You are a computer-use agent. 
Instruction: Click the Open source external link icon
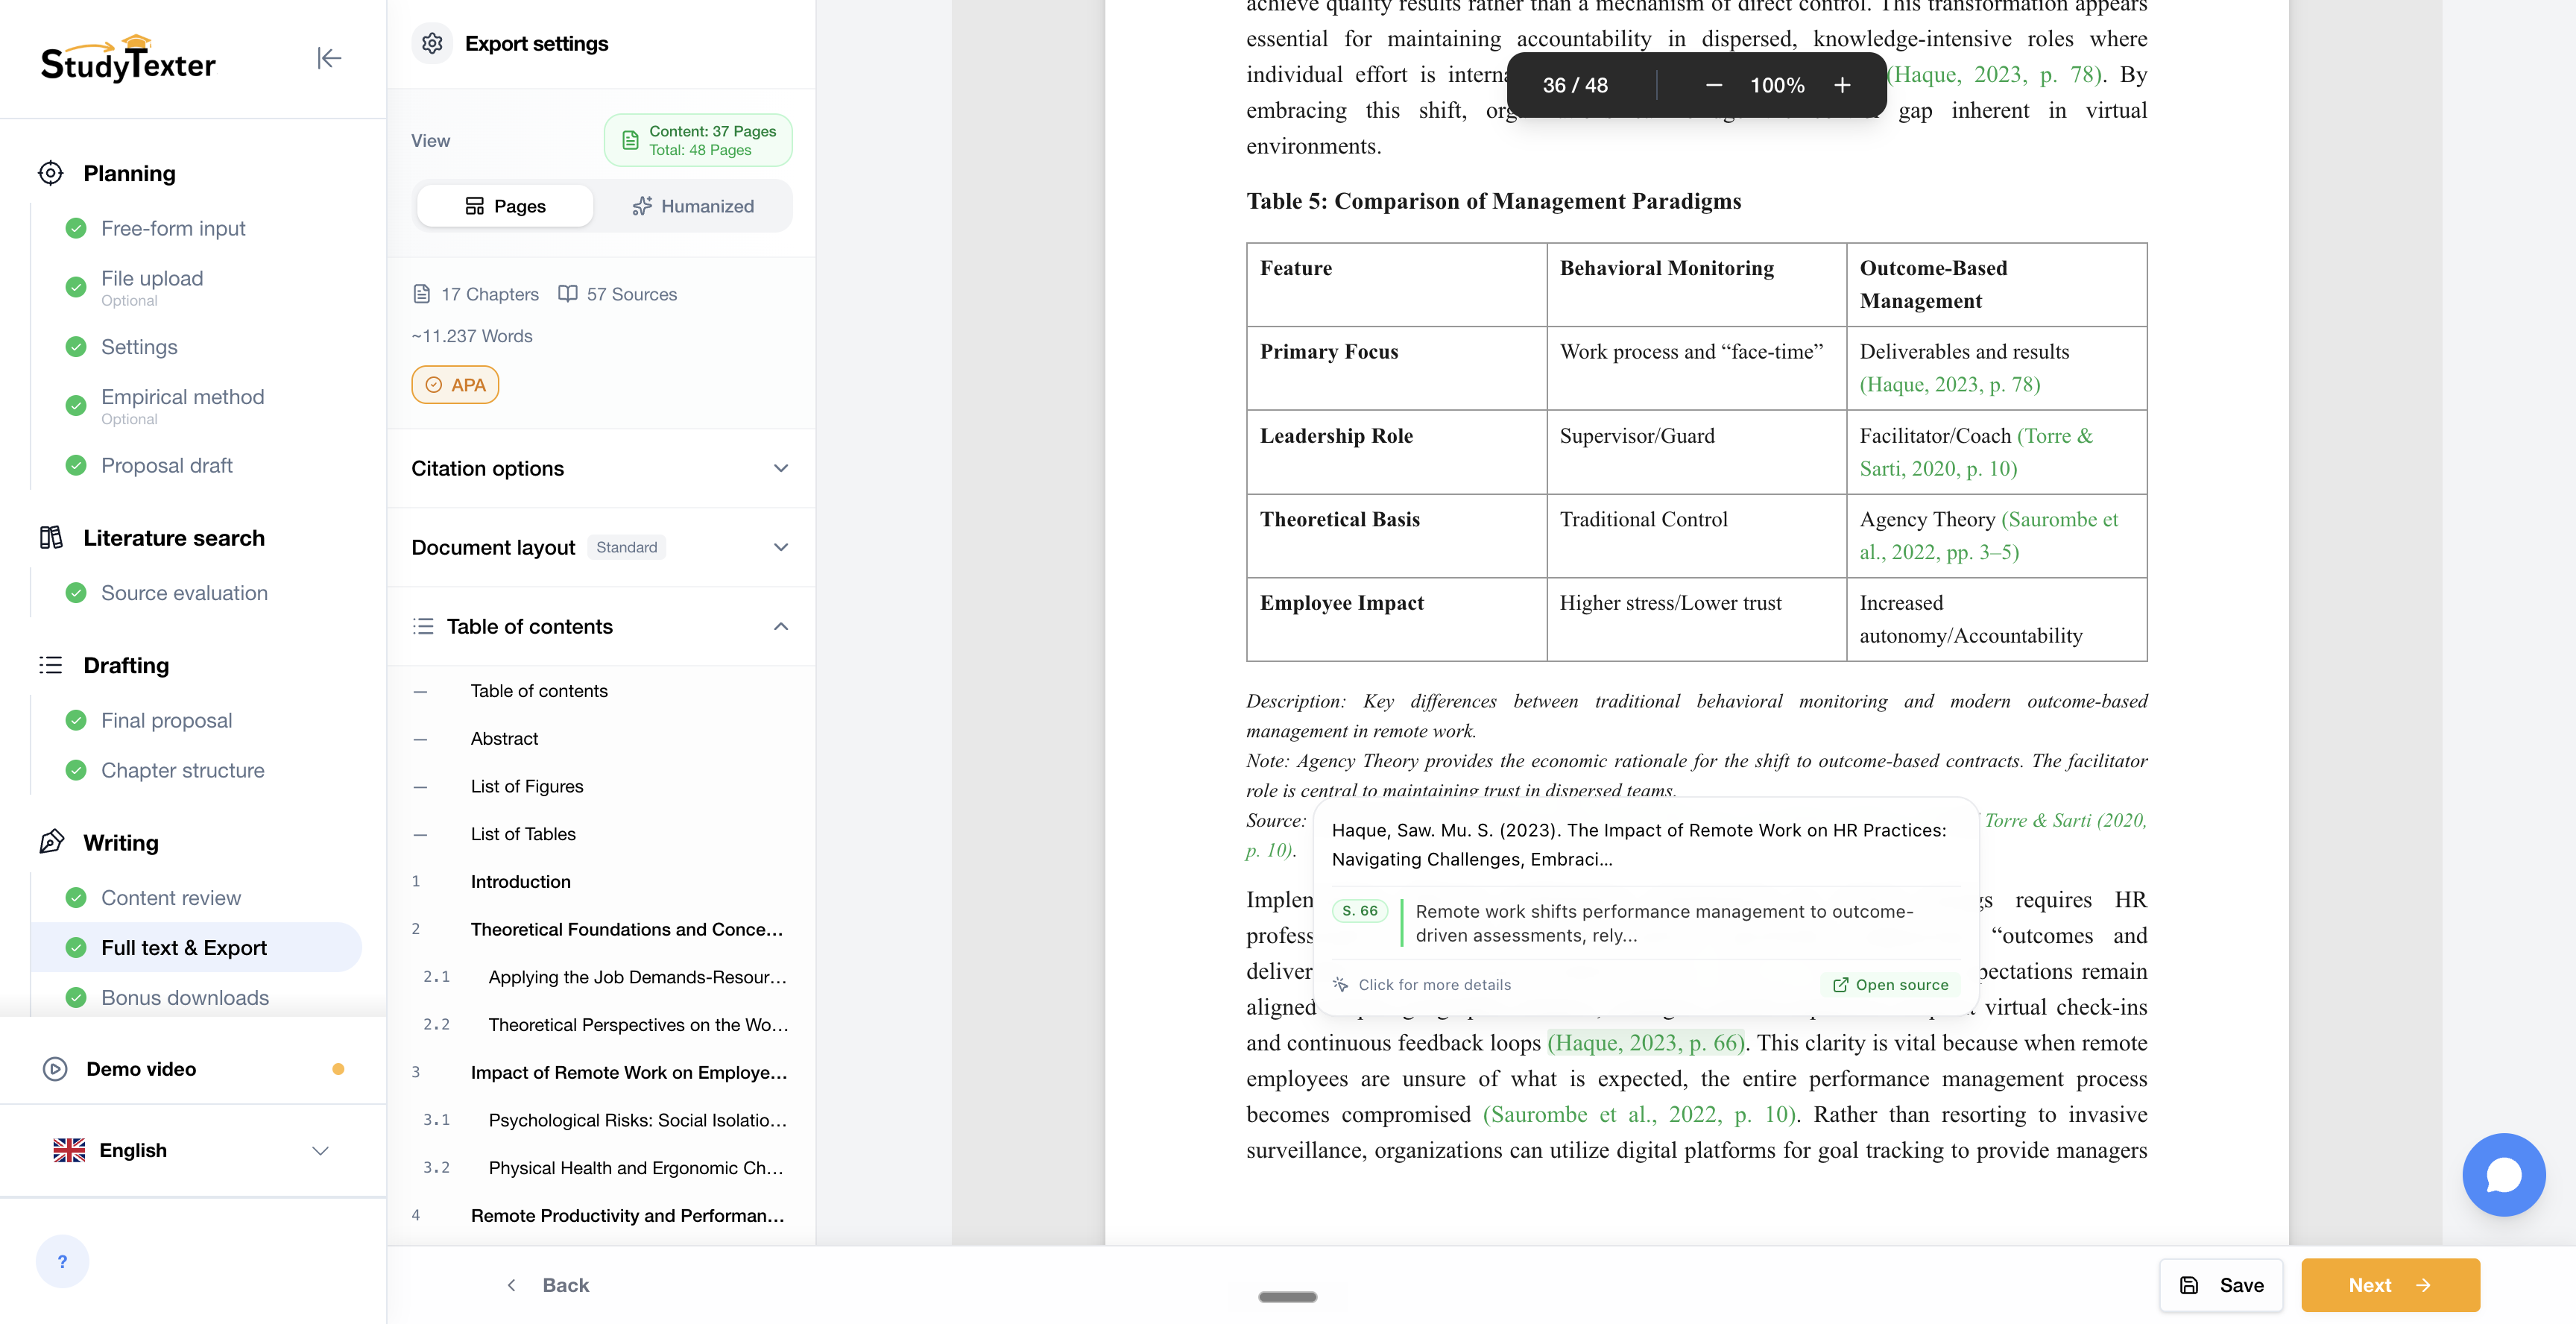pos(1840,985)
